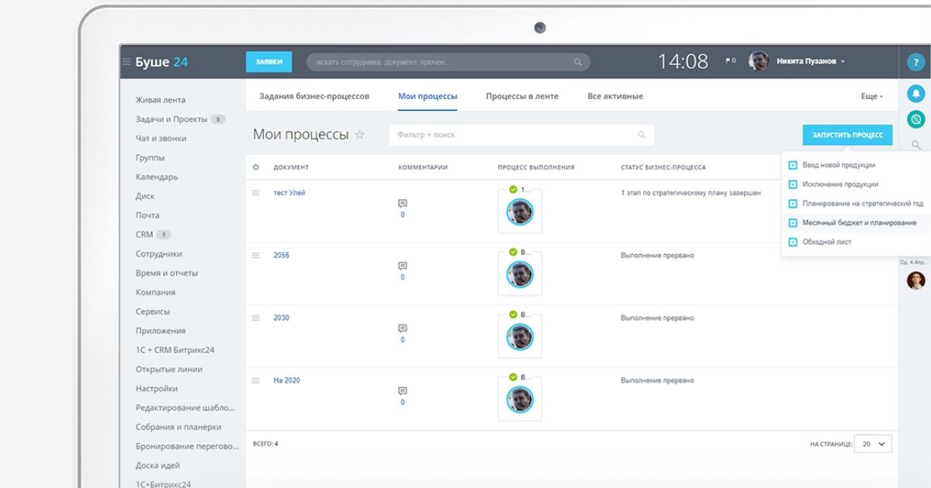Screen dimensions: 931x488
Task: Click avatar in 2055 process column
Action: click(520, 274)
